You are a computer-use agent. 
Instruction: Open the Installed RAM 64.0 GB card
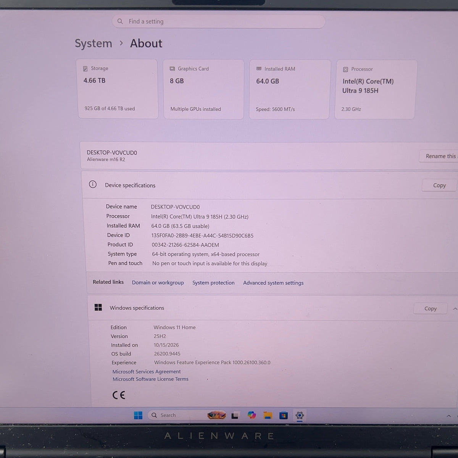pos(290,89)
